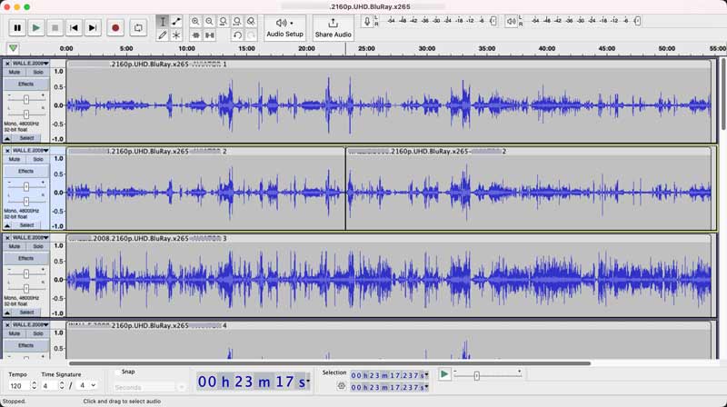Select the Envelope tool
Viewport: 727px width, 407px height.
coord(176,21)
